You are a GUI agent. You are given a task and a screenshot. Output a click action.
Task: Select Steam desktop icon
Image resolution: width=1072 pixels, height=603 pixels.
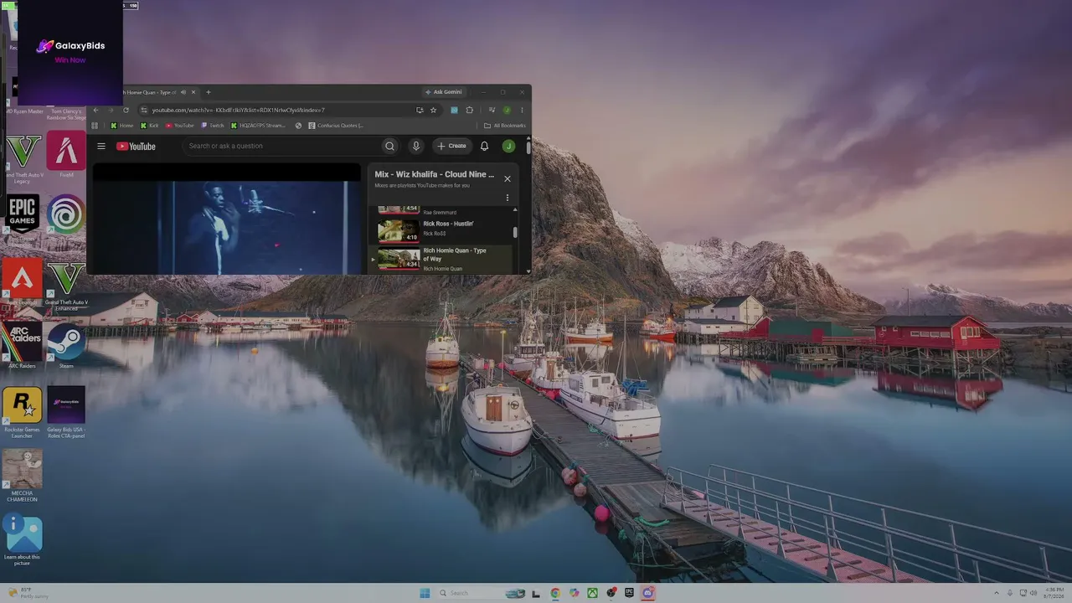coord(66,346)
